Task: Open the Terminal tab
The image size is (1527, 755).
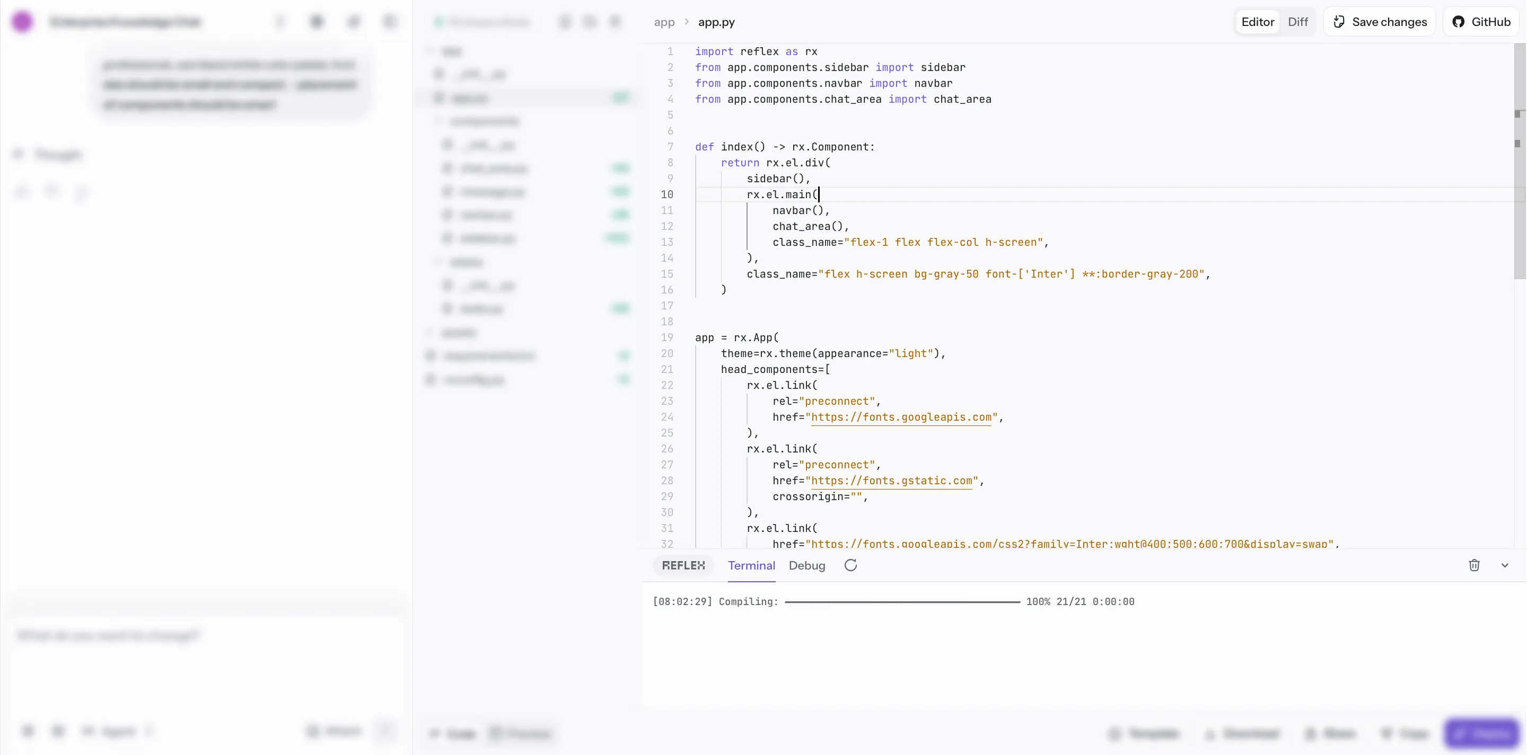Action: (751, 565)
